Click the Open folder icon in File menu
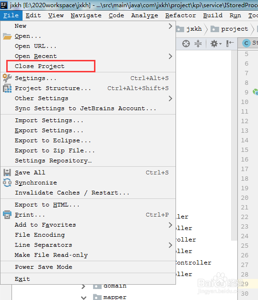The width and height of the screenshot is (258, 300). 7,36
